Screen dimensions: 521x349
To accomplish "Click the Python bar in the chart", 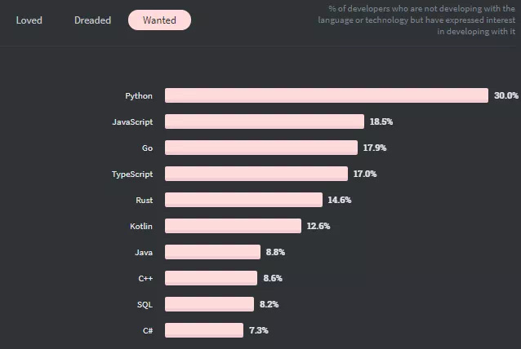I will 326,95.
